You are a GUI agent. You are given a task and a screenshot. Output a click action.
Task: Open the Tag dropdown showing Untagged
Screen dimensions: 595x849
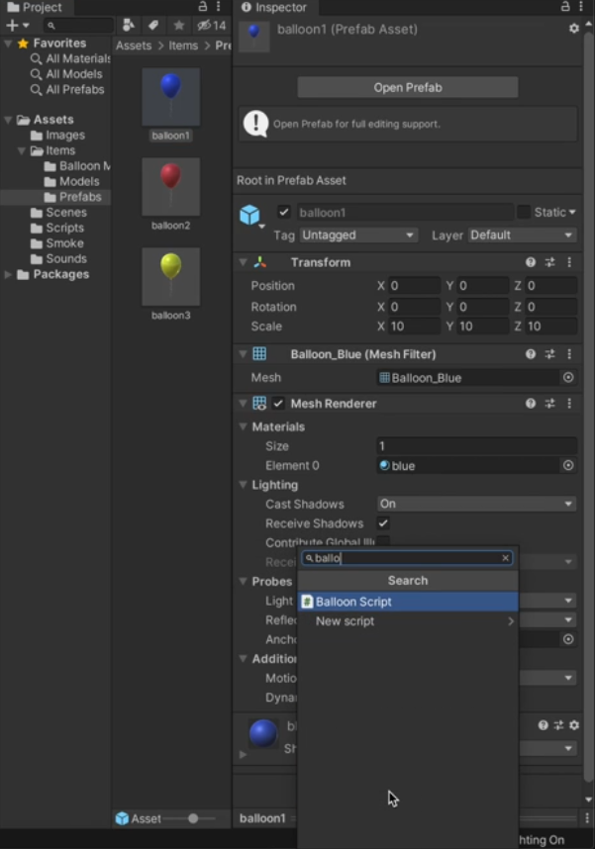[356, 235]
